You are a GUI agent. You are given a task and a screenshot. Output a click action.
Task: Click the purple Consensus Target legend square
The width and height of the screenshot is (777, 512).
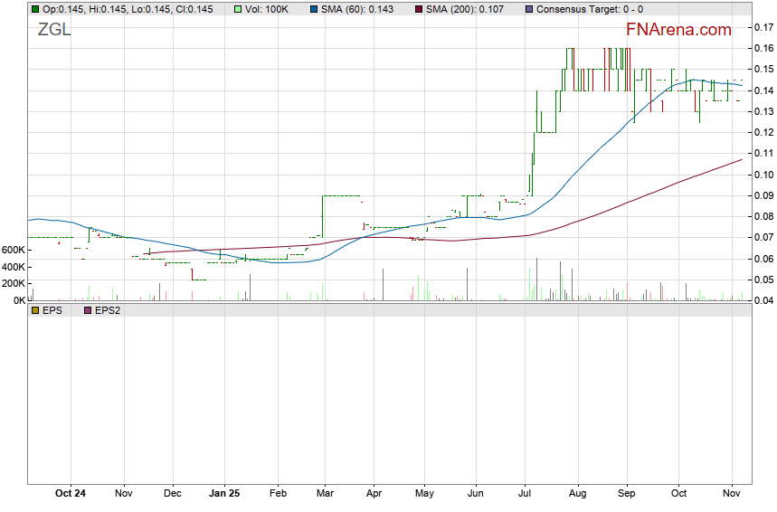[x=529, y=9]
